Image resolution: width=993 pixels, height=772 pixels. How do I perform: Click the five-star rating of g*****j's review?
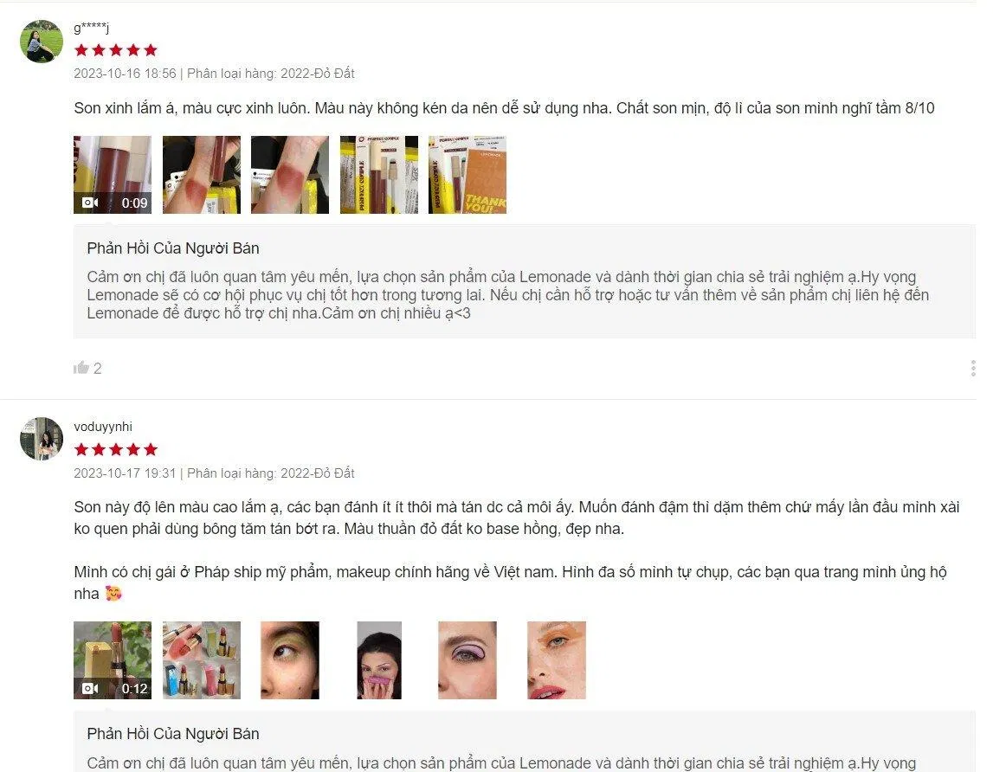[116, 50]
